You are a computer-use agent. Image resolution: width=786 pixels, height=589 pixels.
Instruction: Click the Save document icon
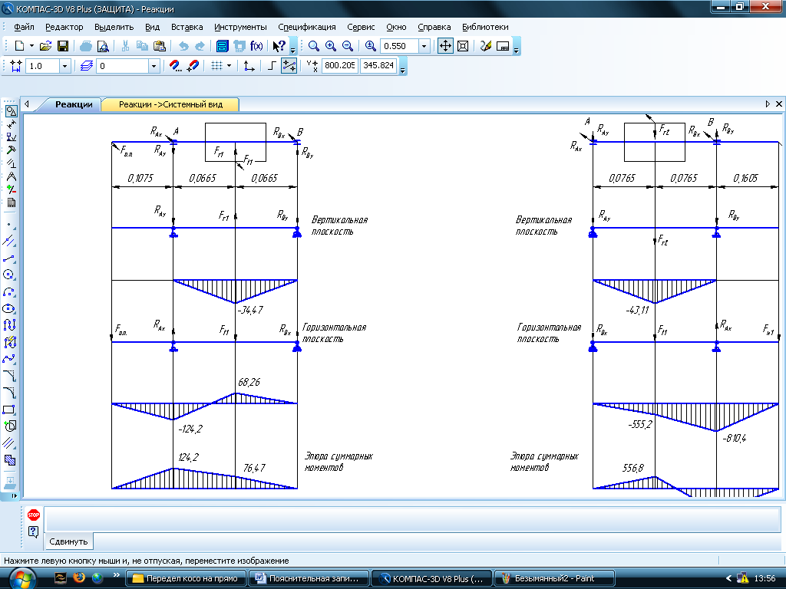pyautogui.click(x=63, y=46)
